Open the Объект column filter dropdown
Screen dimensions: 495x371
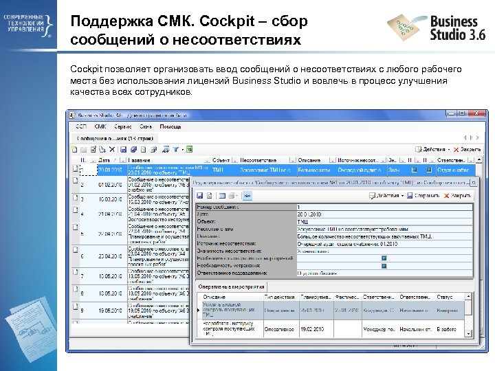234,160
